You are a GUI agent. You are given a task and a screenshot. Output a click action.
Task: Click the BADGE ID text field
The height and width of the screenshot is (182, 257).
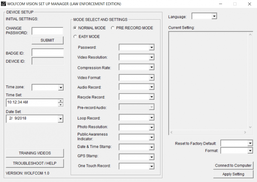(x=48, y=53)
